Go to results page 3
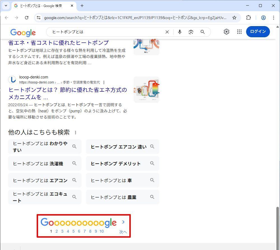 point(62,232)
